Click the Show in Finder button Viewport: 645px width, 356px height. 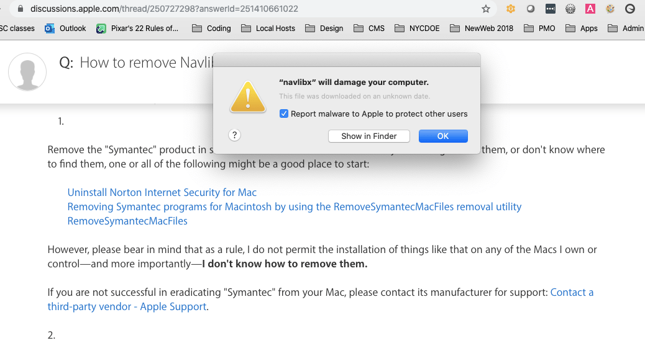point(369,136)
